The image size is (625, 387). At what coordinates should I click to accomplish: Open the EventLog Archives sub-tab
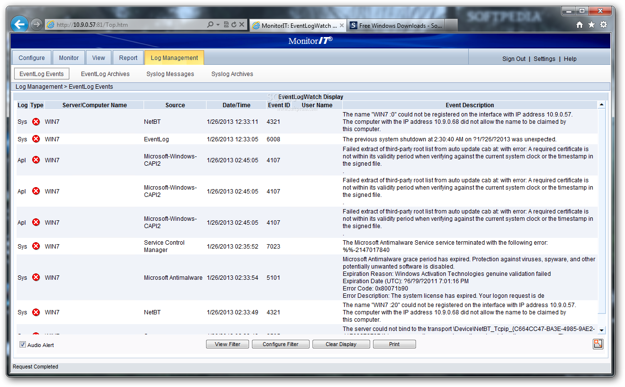point(105,74)
